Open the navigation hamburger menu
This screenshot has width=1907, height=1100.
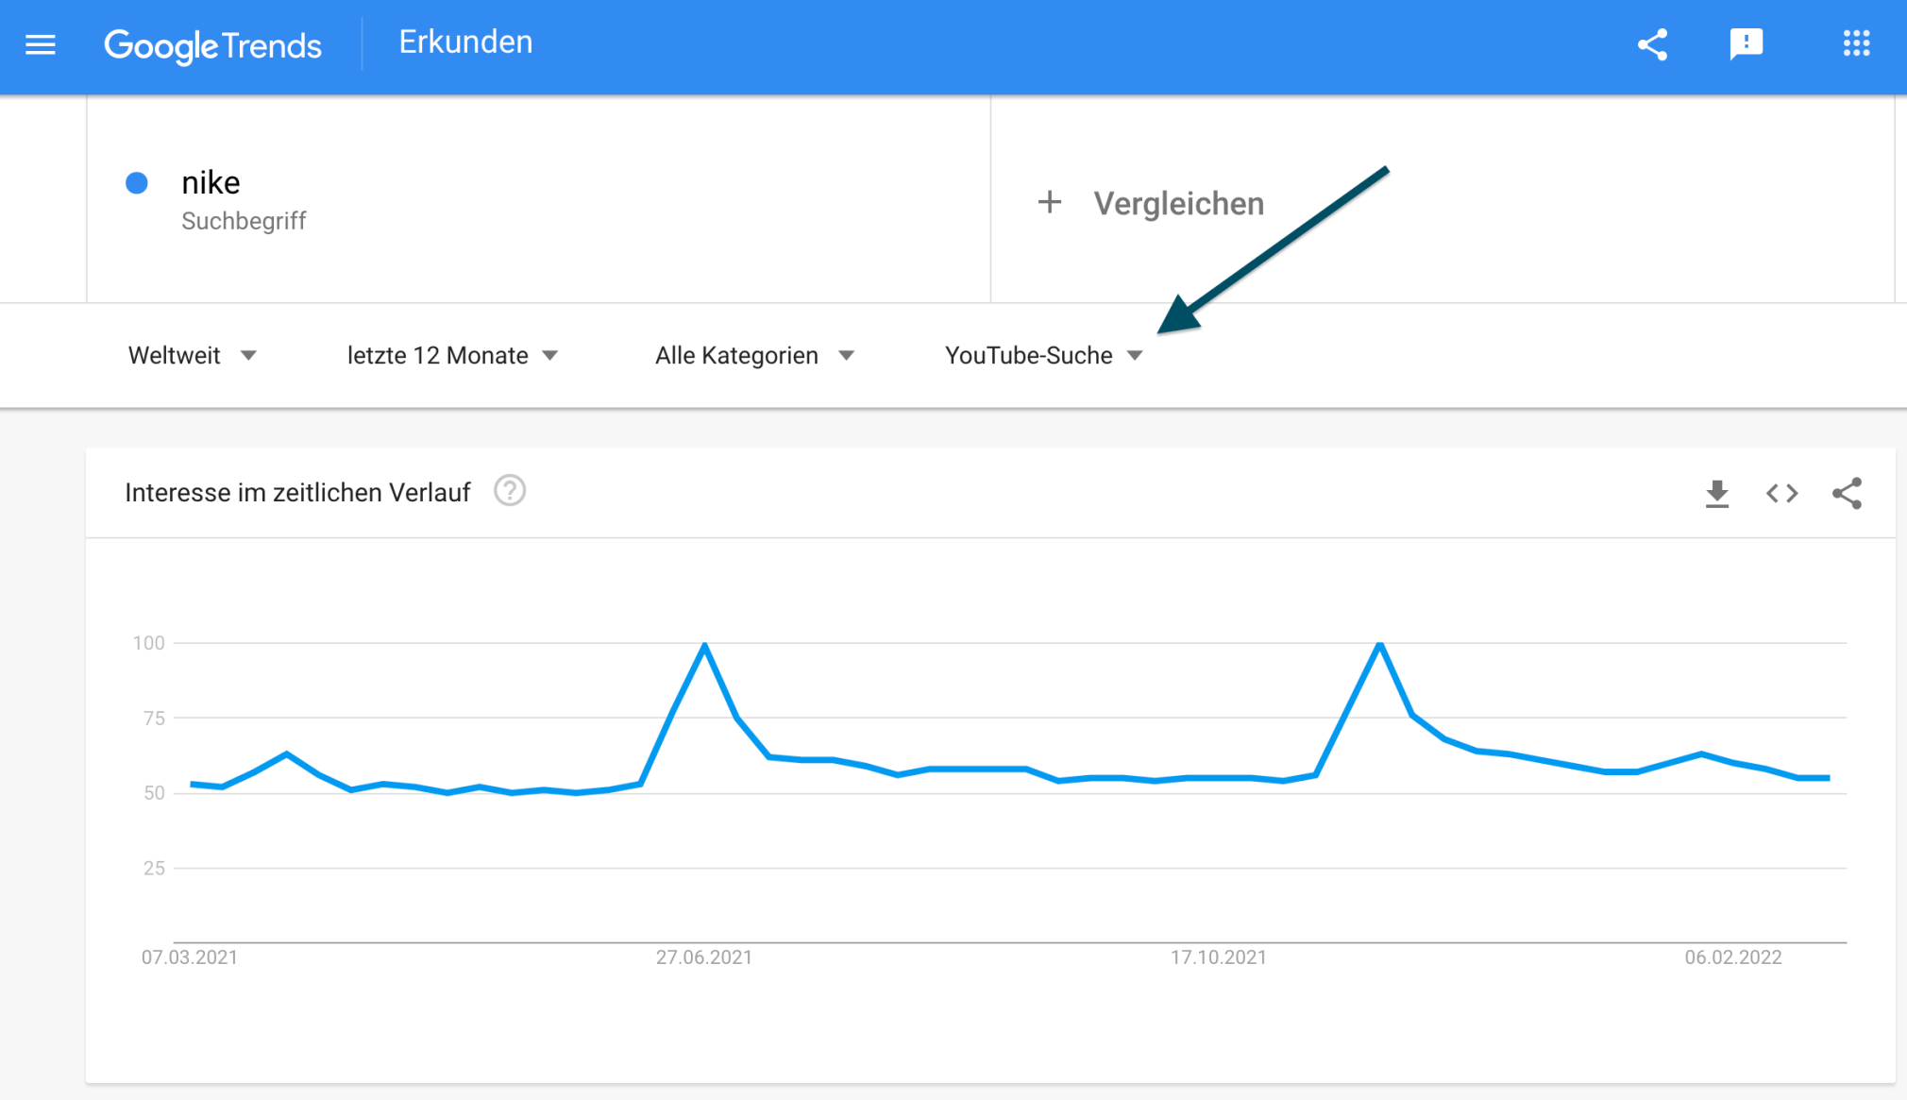click(x=40, y=44)
